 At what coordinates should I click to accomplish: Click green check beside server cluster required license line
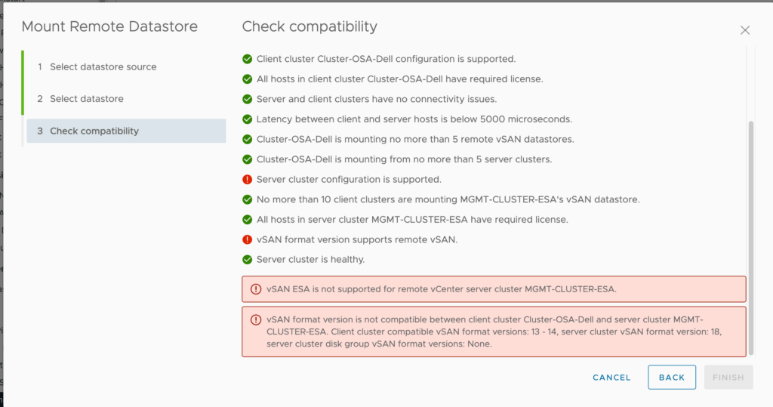[x=247, y=220]
